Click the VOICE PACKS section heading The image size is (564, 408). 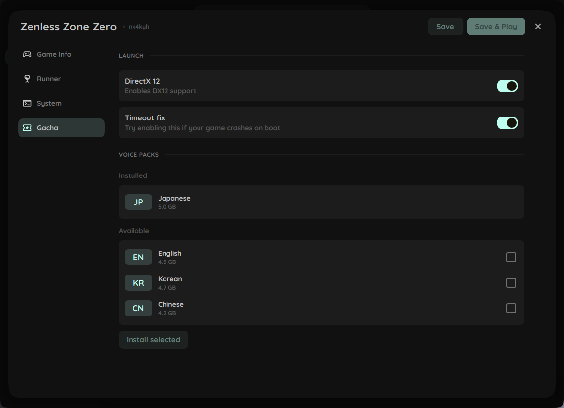click(x=138, y=155)
